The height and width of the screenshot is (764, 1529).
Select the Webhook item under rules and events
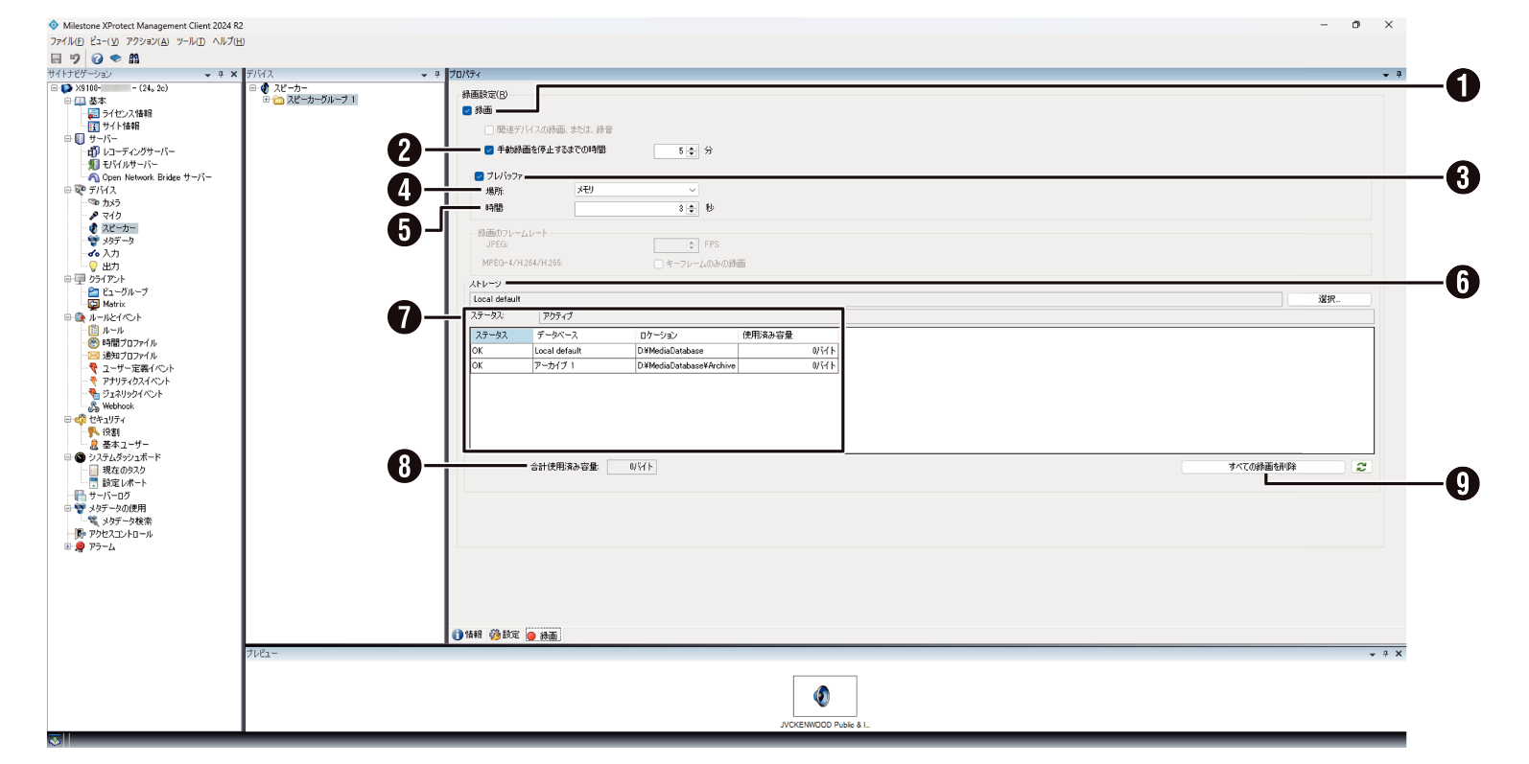click(x=118, y=406)
